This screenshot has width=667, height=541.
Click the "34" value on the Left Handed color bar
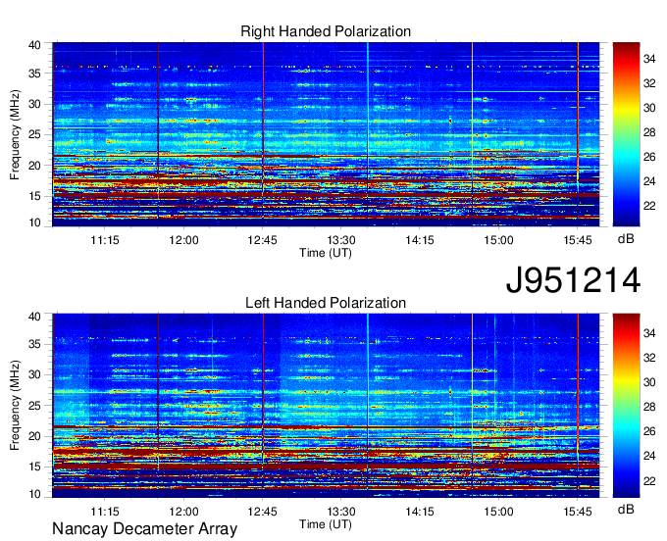click(649, 333)
